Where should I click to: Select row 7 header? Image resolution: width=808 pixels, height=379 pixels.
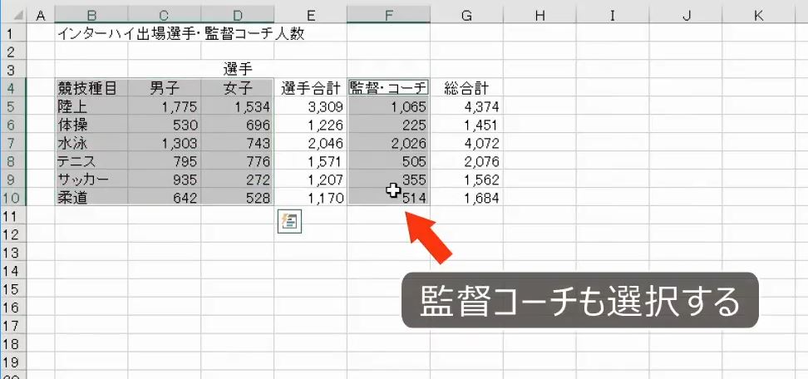click(x=14, y=143)
